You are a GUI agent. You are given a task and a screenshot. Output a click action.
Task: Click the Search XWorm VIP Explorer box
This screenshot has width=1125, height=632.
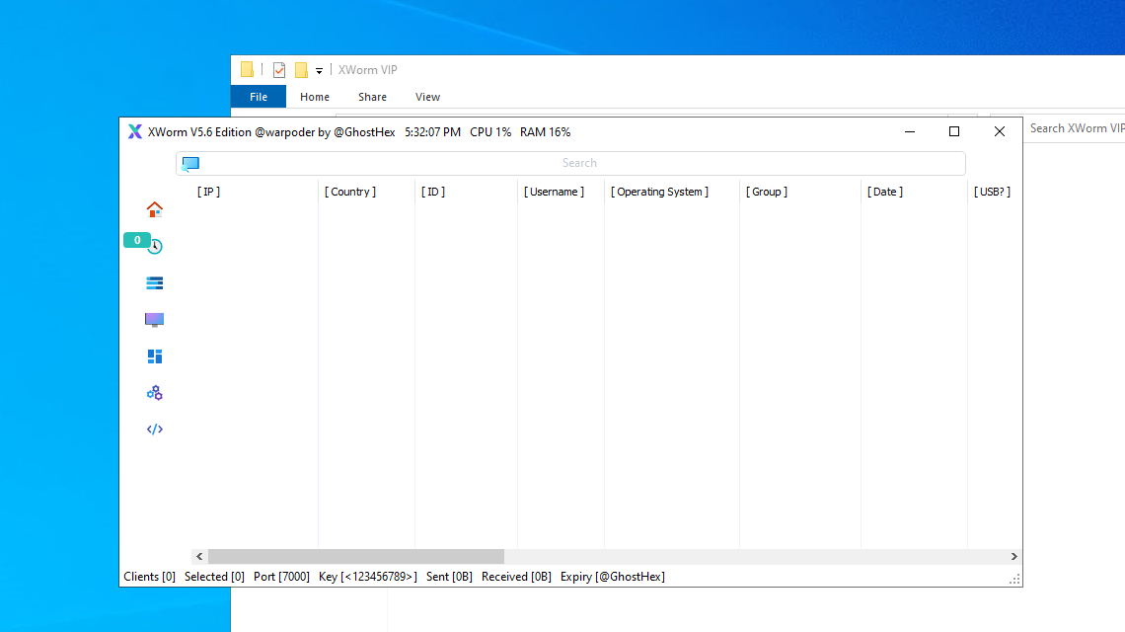pyautogui.click(x=1074, y=127)
